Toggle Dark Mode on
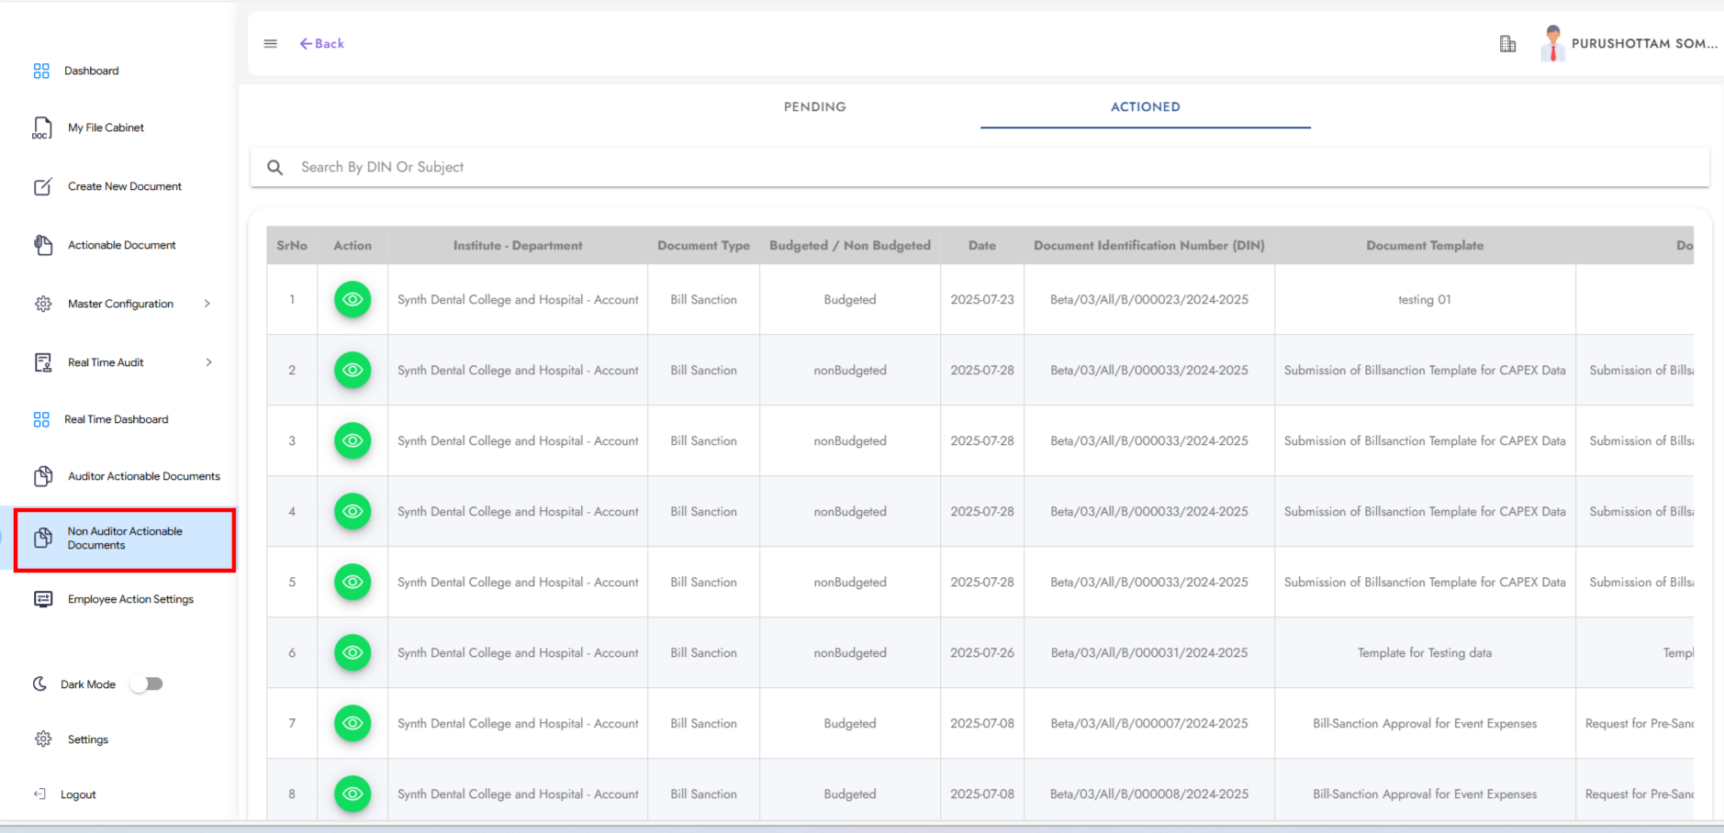The height and width of the screenshot is (833, 1724). 147,683
